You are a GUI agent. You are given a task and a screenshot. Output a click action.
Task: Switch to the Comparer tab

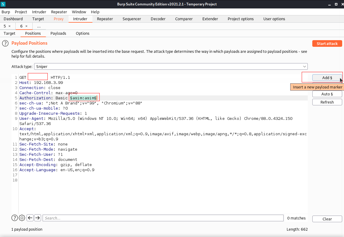click(x=184, y=19)
